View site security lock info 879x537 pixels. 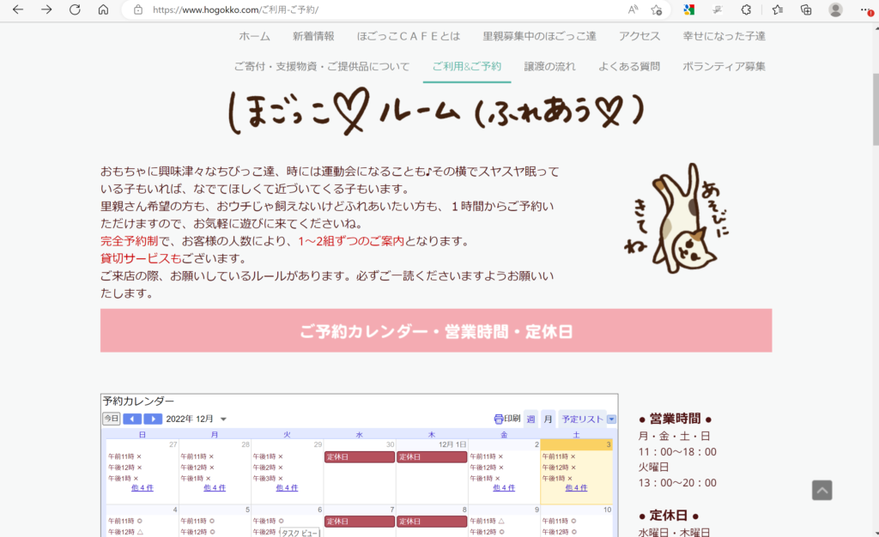138,9
